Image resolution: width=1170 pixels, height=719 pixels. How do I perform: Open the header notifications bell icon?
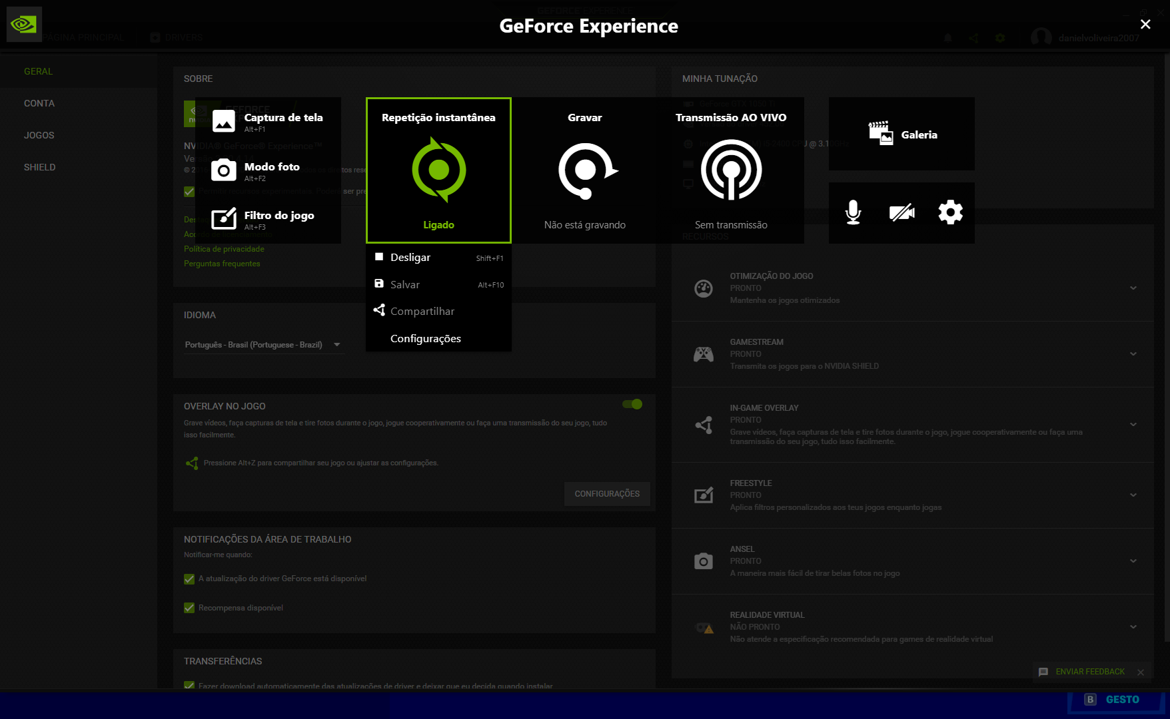947,38
